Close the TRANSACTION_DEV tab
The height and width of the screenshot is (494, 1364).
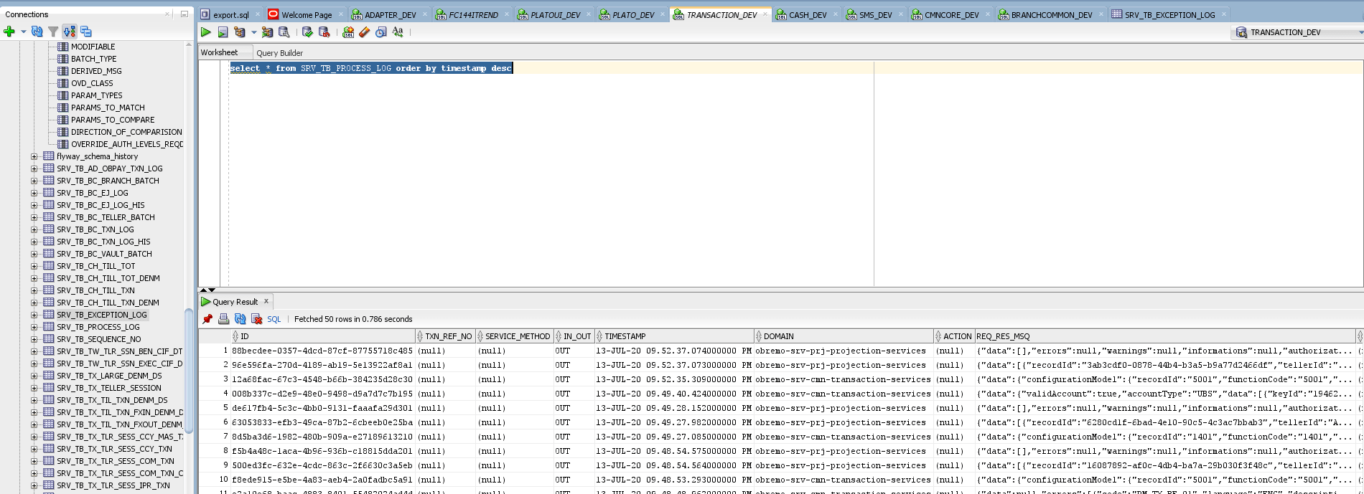pyautogui.click(x=765, y=14)
